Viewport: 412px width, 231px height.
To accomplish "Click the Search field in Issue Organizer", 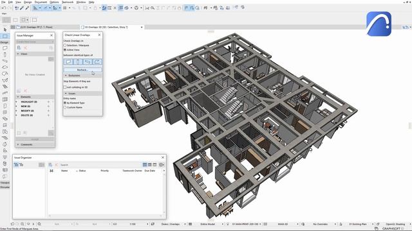I will [100, 165].
